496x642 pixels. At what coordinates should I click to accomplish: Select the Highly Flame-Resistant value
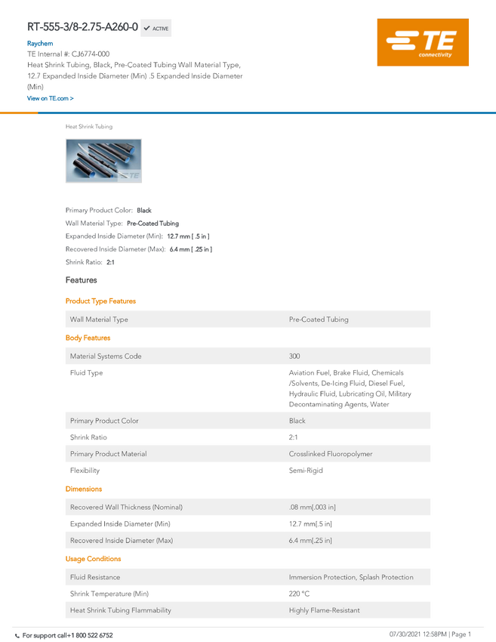click(324, 610)
